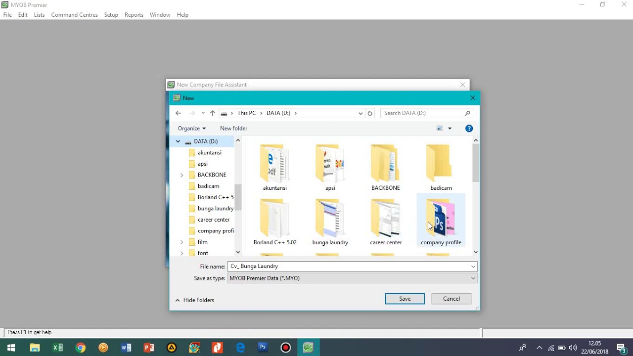
Task: Expand the BACKBONE tree node
Action: pyautogui.click(x=181, y=175)
